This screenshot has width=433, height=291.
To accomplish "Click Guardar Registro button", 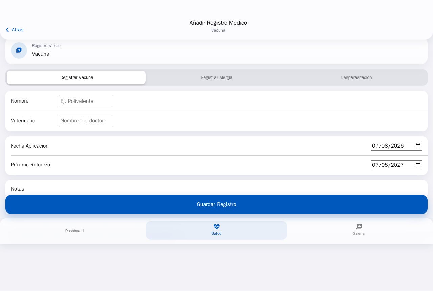I will 216,204.
